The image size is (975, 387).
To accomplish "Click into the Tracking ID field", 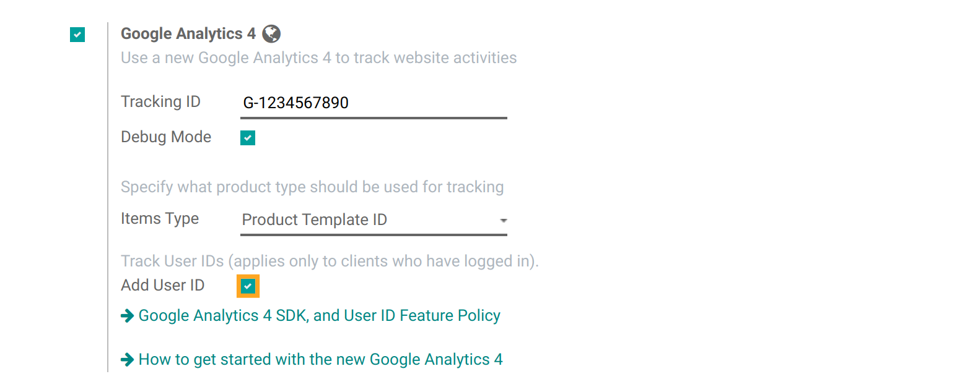I will (x=374, y=103).
